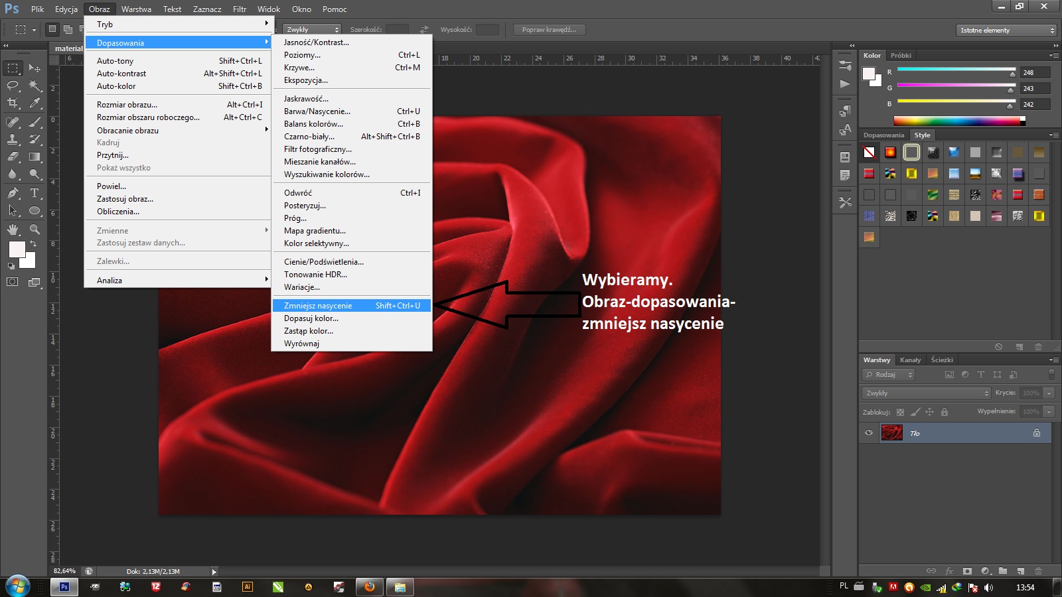Swap foreground and background colors
The image size is (1062, 597).
coord(33,244)
